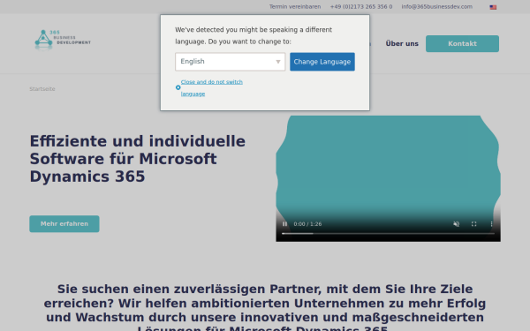The height and width of the screenshot is (331, 530).
Task: Click Close and do not switch language
Action: (x=212, y=87)
